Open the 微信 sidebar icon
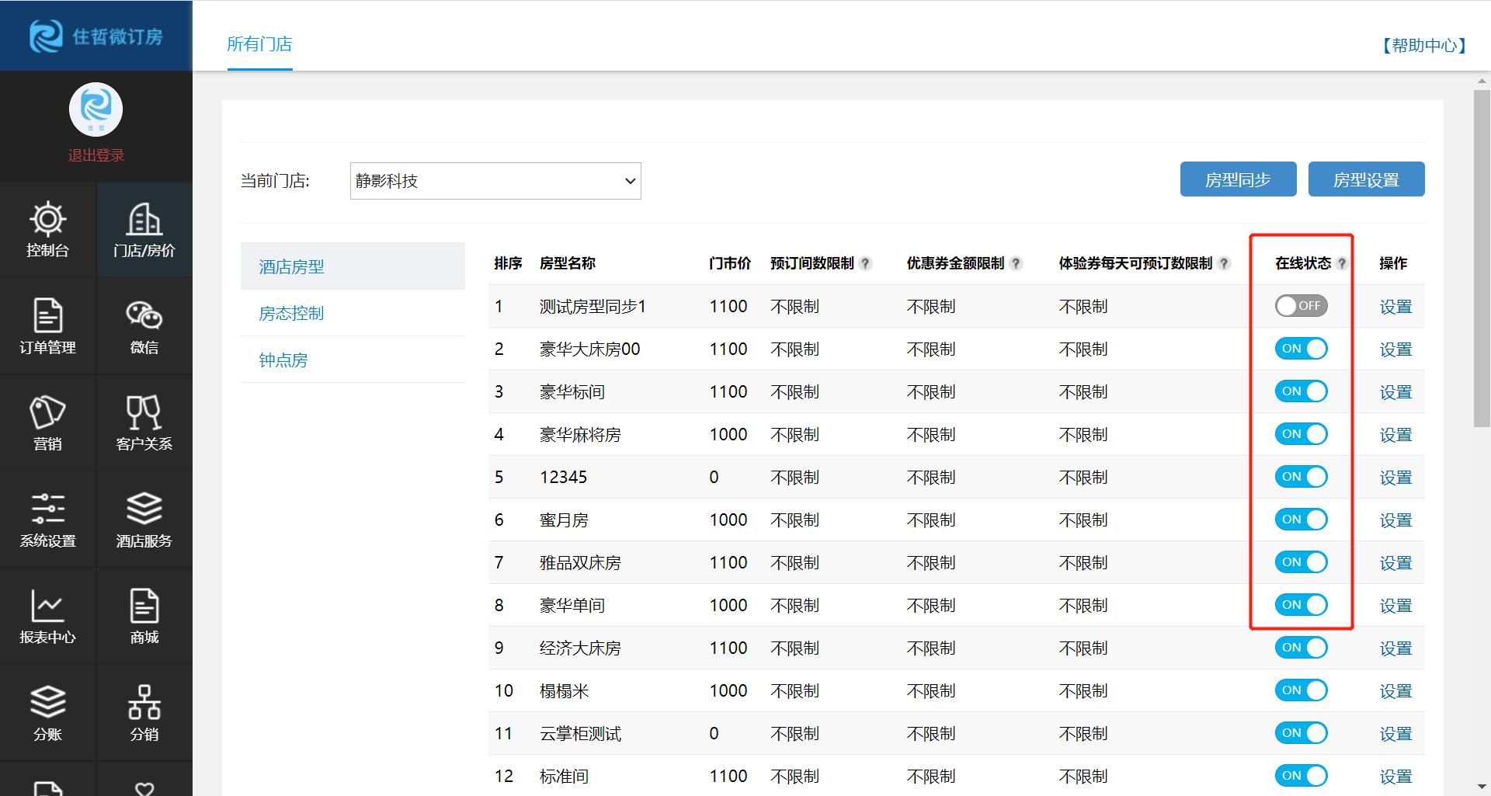The image size is (1491, 796). [x=144, y=326]
